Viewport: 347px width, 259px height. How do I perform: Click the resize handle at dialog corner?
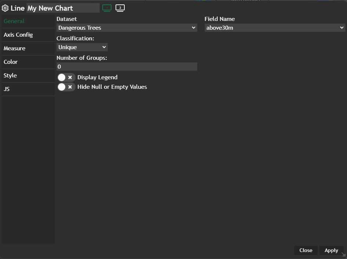coord(343,255)
